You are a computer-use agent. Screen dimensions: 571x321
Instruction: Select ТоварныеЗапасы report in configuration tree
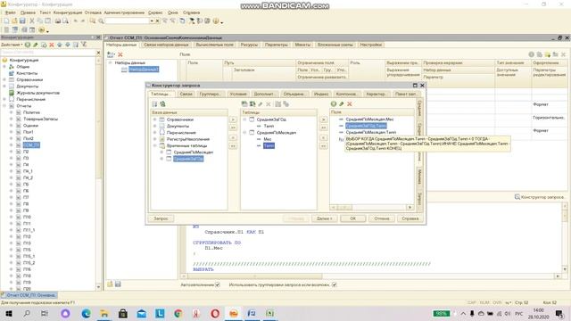tap(40, 119)
